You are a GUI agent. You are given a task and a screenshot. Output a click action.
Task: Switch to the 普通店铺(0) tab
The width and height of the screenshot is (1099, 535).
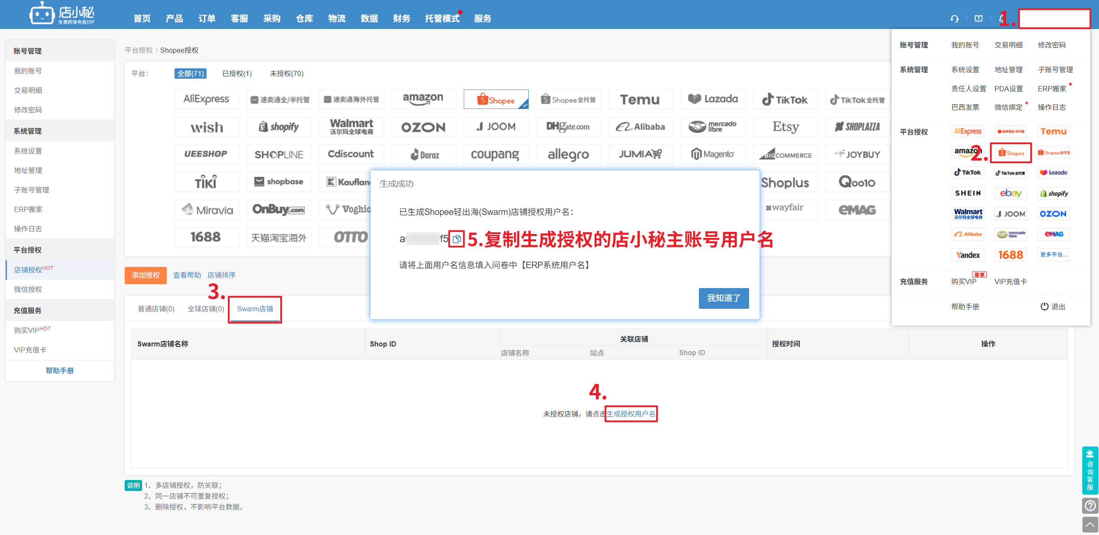(x=156, y=309)
